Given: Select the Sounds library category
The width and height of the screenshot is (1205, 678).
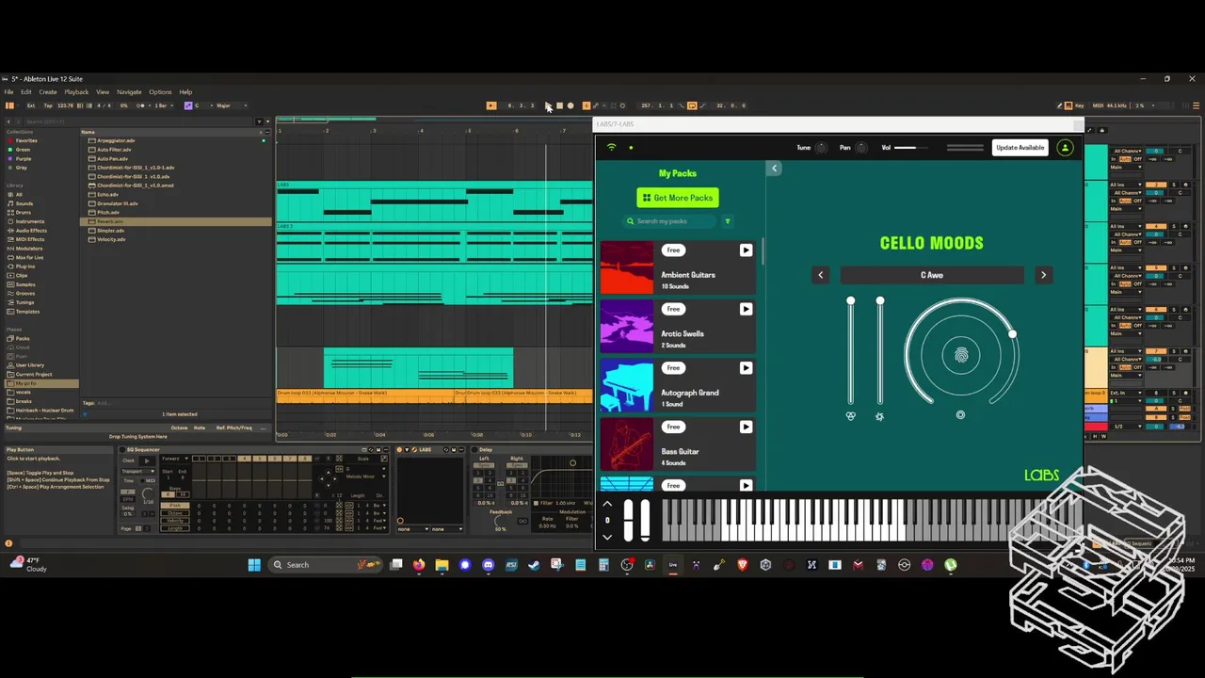Looking at the screenshot, I should click(24, 203).
